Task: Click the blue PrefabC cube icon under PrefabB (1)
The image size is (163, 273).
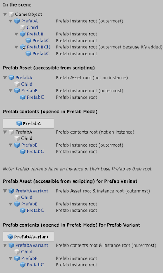Action: [29, 54]
